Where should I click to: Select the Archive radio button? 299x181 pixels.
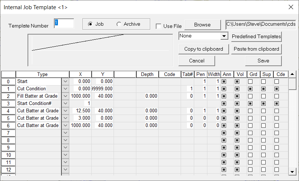pyautogui.click(x=119, y=24)
